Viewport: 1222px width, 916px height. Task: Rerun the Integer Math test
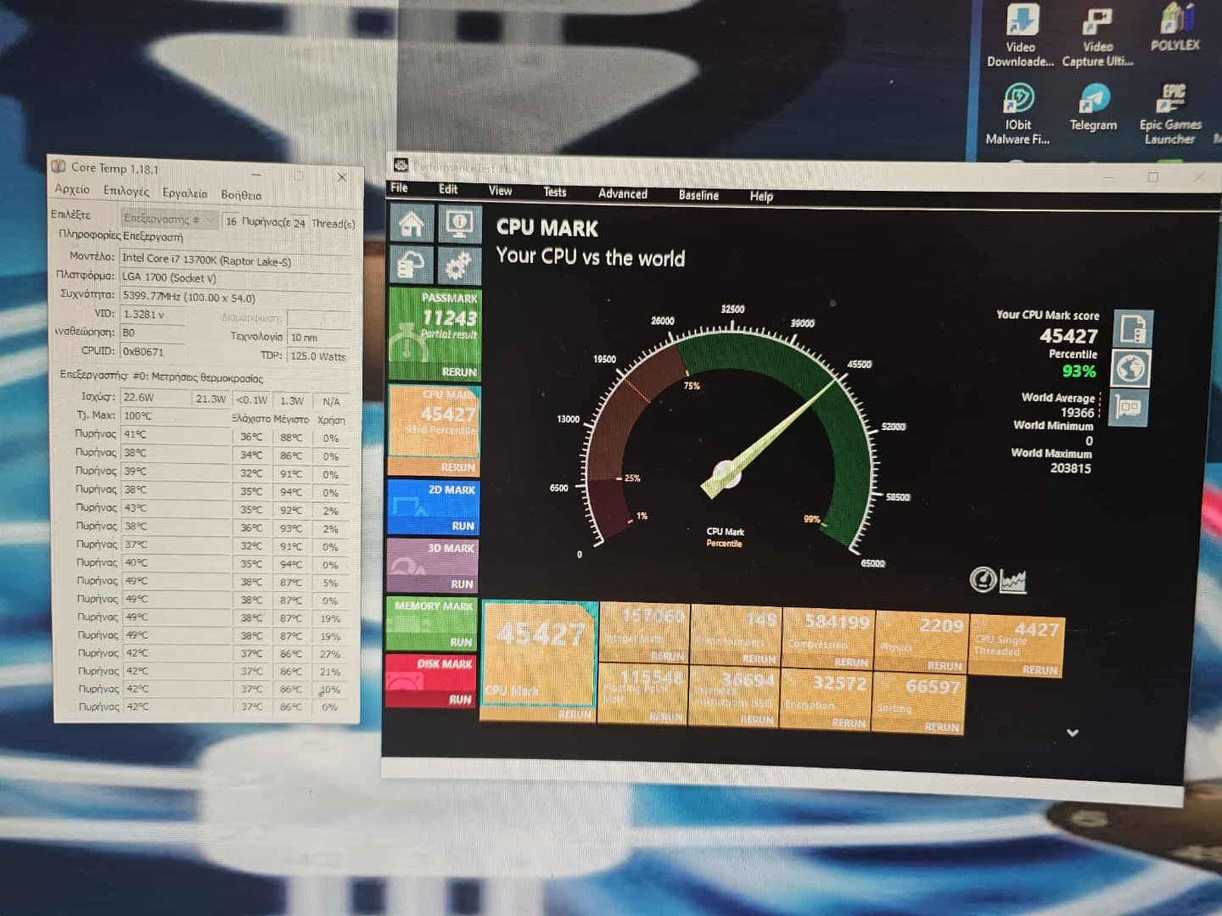coord(667,656)
